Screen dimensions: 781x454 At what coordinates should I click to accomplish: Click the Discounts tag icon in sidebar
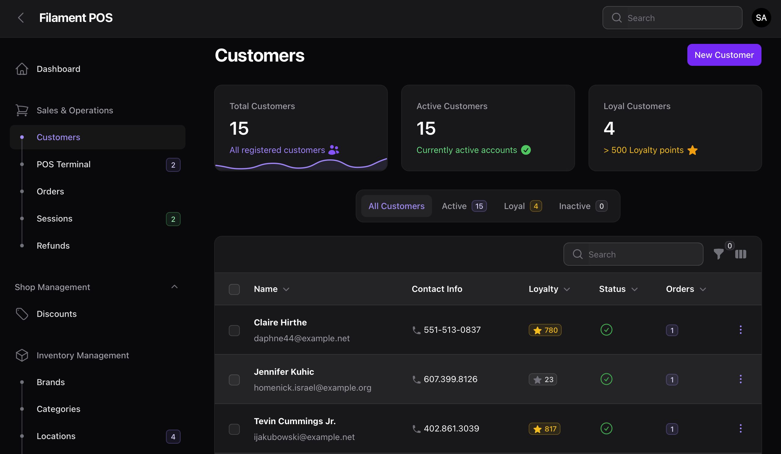pyautogui.click(x=22, y=314)
